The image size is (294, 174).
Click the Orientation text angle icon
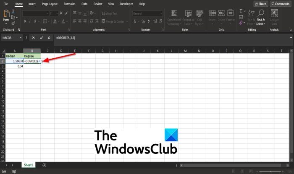[92, 13]
